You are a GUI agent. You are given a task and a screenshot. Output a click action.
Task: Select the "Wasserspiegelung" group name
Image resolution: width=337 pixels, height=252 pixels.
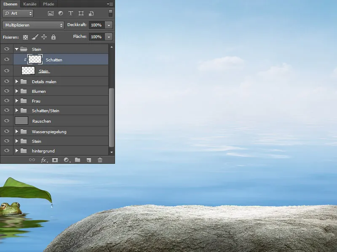[49, 131]
